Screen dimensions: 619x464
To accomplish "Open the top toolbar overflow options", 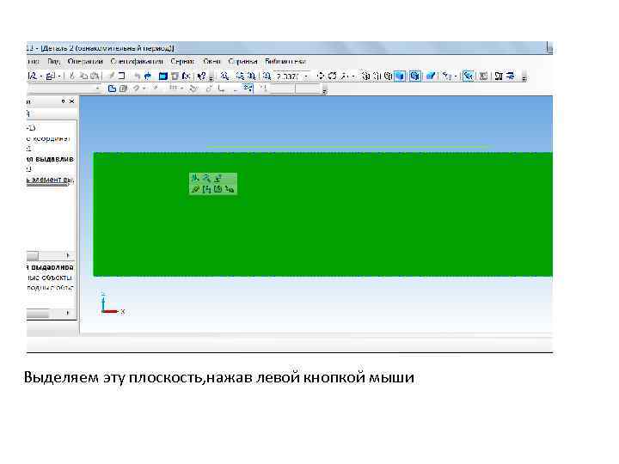I will (524, 76).
